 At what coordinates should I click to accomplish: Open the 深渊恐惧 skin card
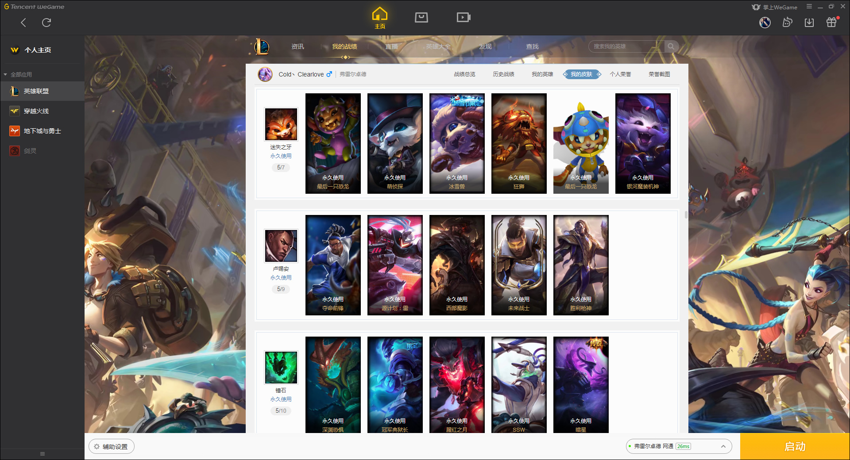pos(333,385)
